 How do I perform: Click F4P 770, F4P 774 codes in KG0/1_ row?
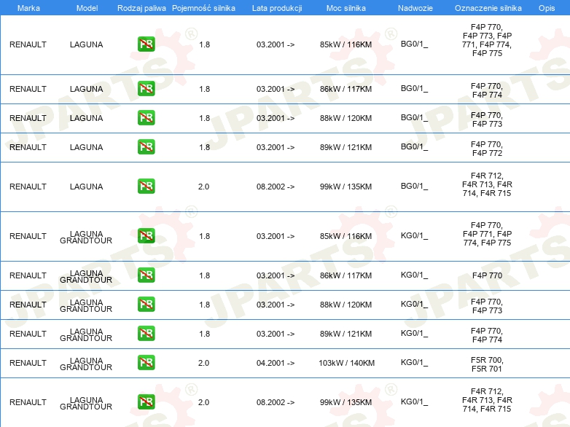coord(487,335)
